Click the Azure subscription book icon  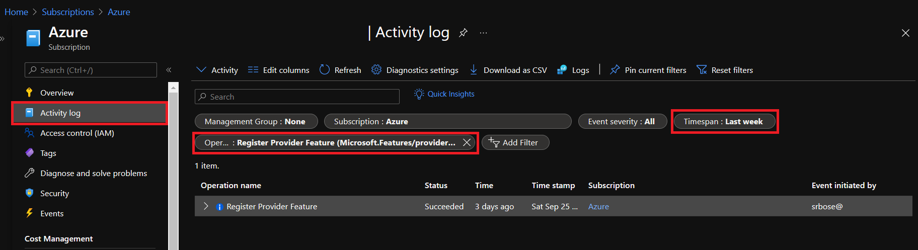coord(33,38)
